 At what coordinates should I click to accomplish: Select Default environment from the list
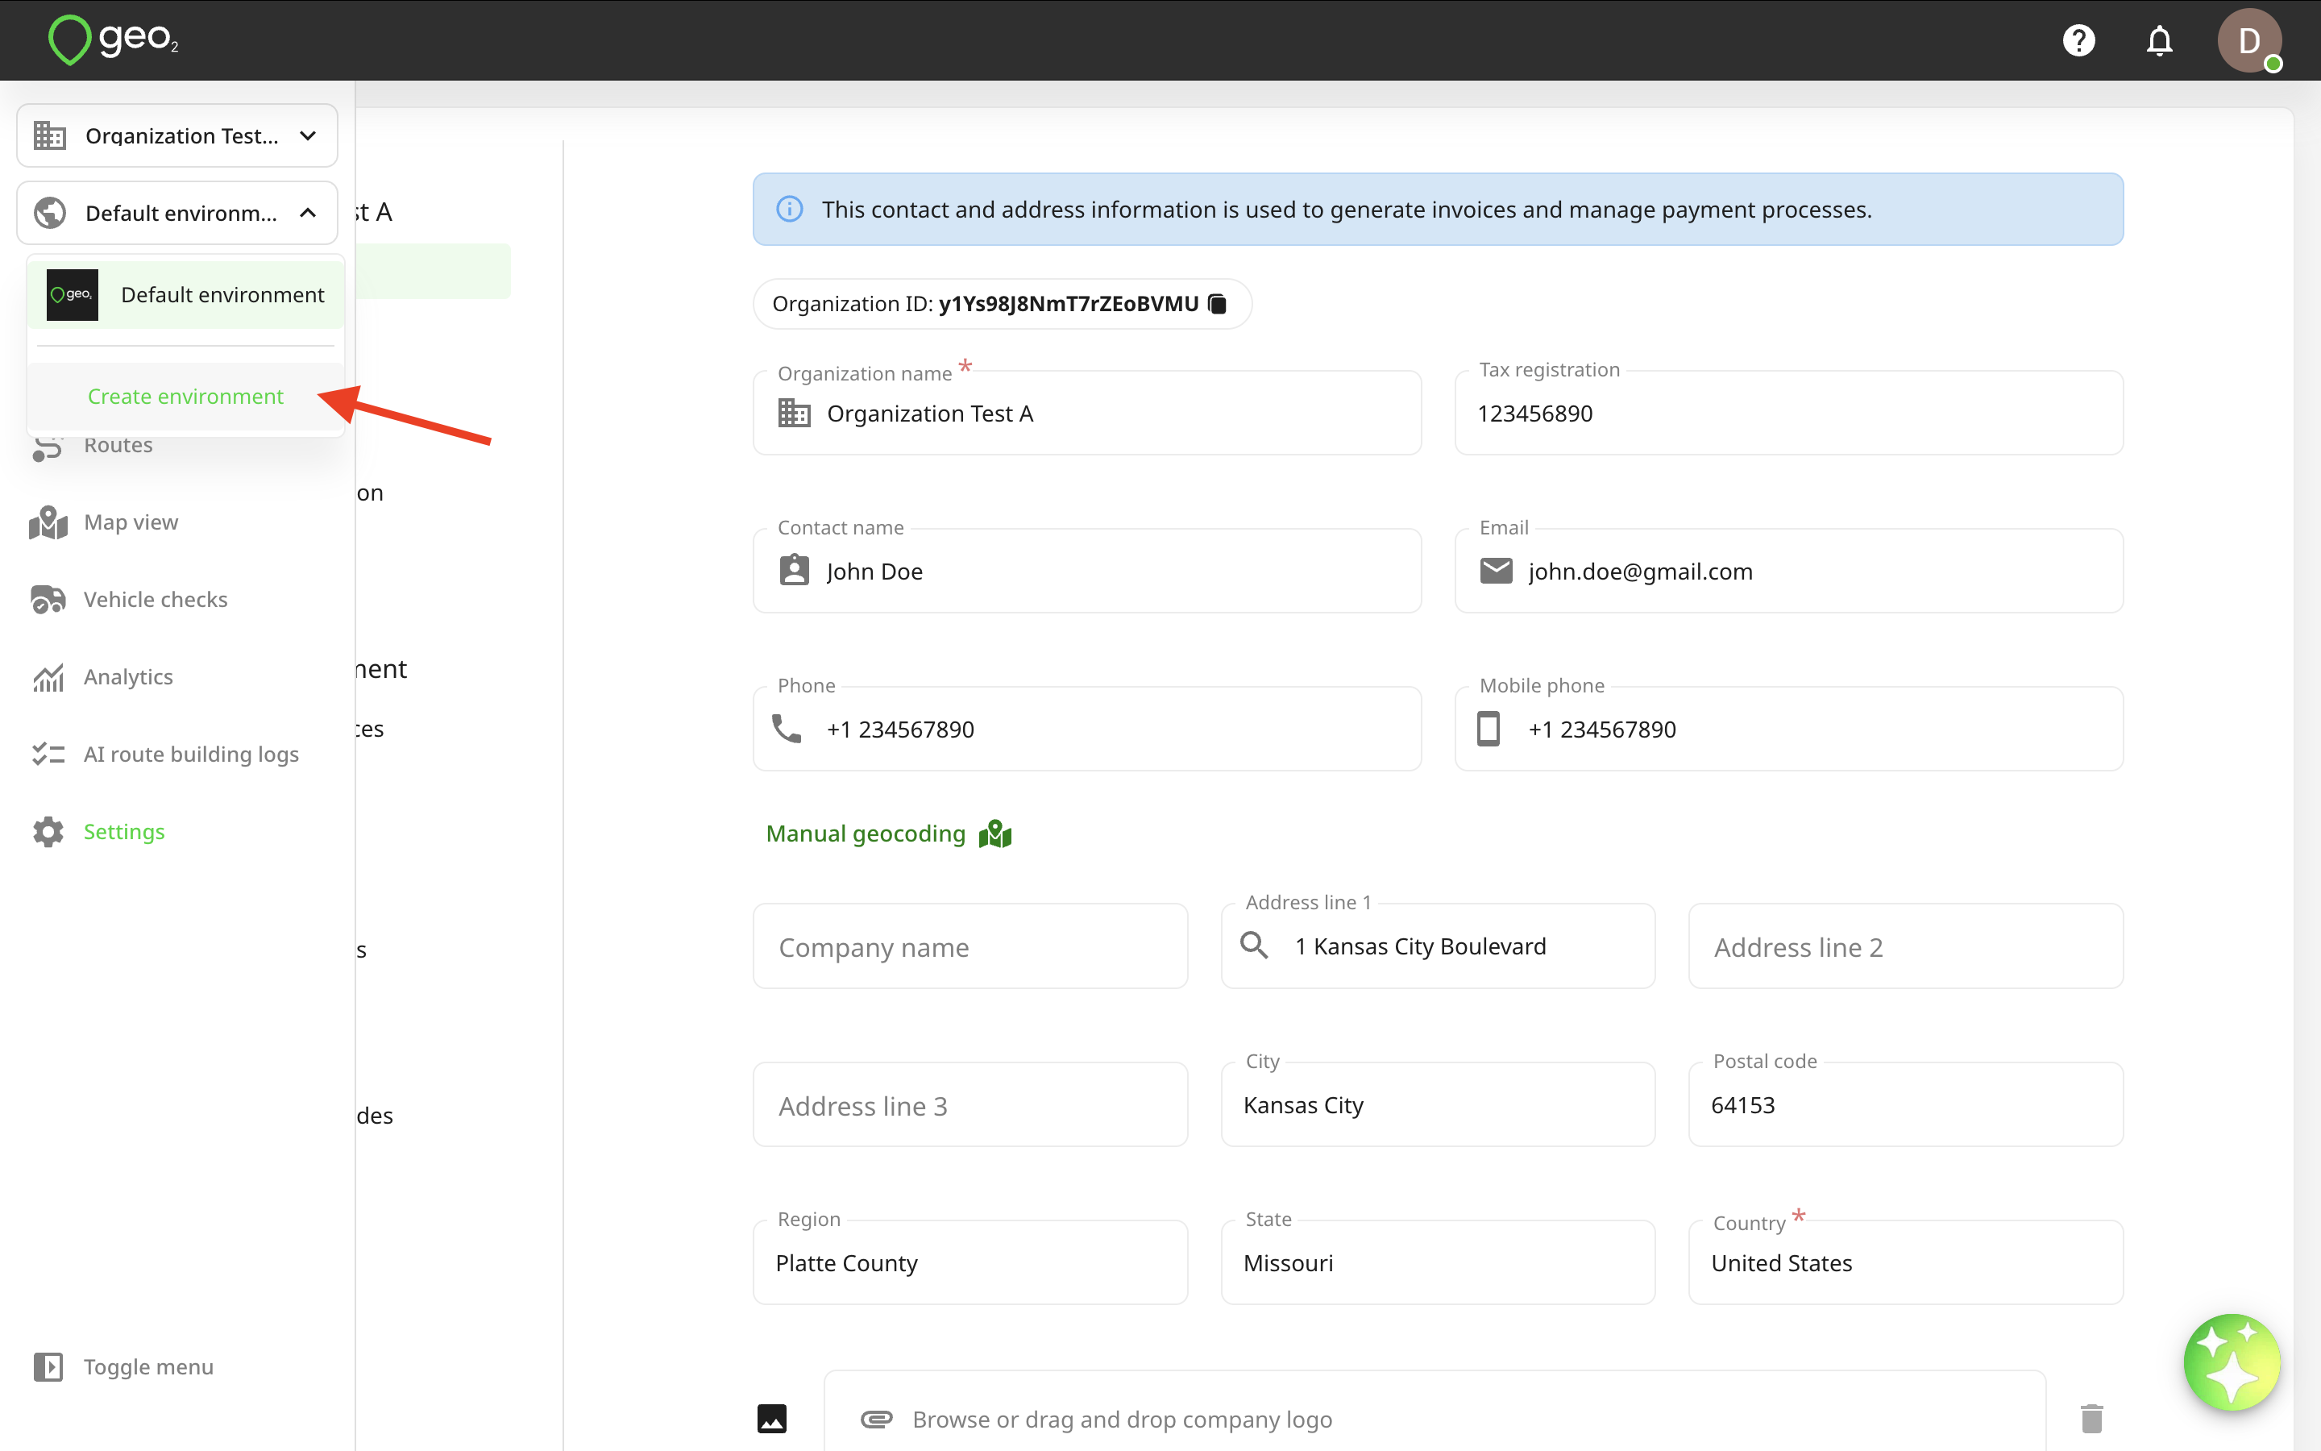[x=186, y=294]
